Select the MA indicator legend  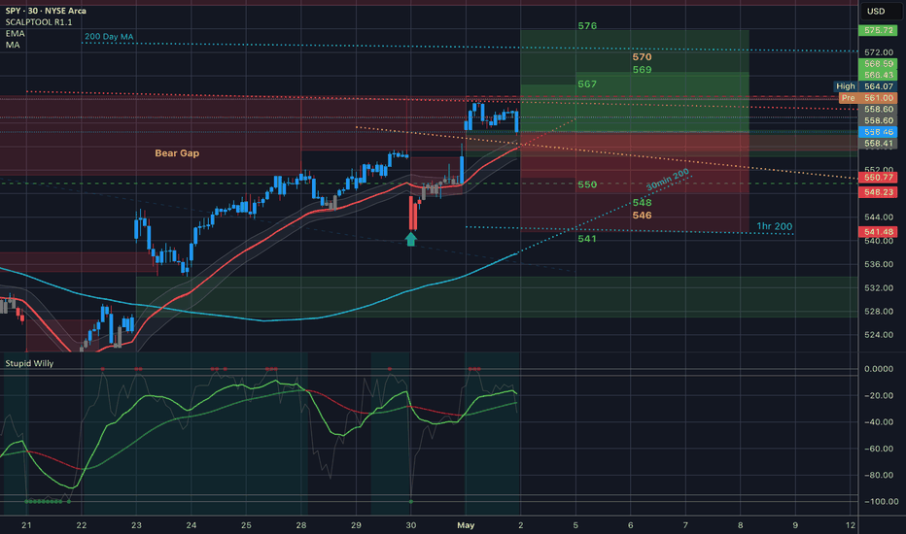tap(13, 45)
